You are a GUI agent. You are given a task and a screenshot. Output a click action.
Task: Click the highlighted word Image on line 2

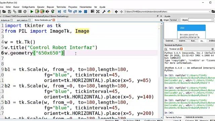(x=82, y=31)
